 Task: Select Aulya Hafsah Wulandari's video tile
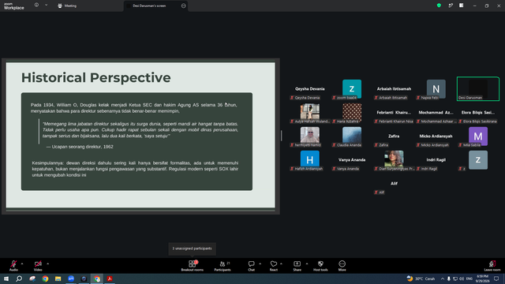(x=310, y=113)
